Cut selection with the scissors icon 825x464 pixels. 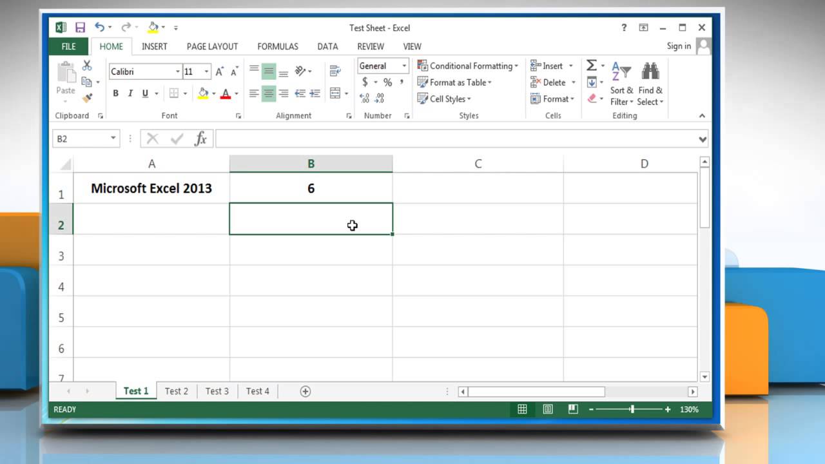click(x=87, y=66)
